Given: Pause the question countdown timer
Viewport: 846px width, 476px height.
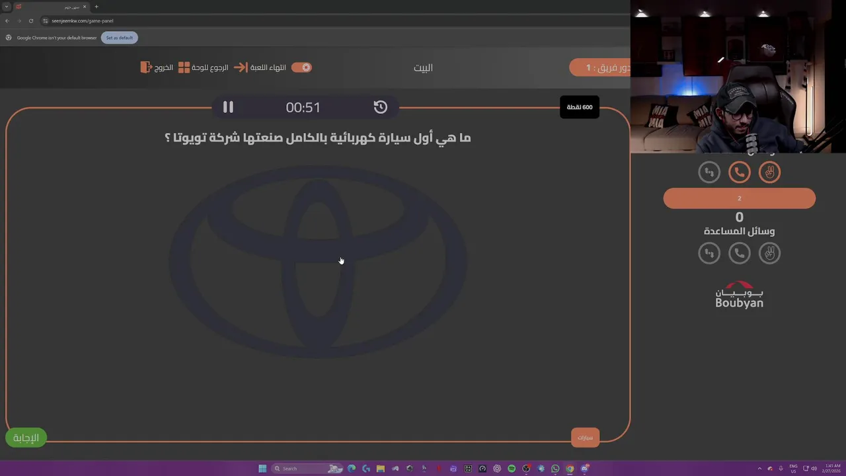Looking at the screenshot, I should tap(228, 107).
